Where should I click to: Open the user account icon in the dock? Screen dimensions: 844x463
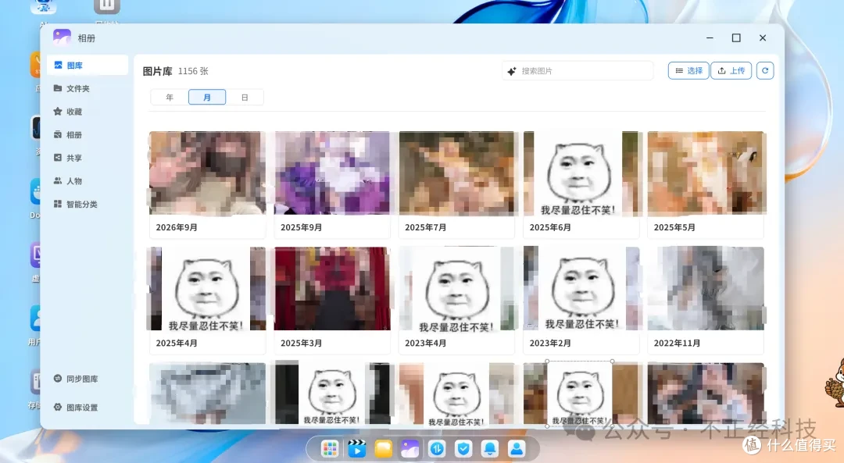[x=517, y=448]
